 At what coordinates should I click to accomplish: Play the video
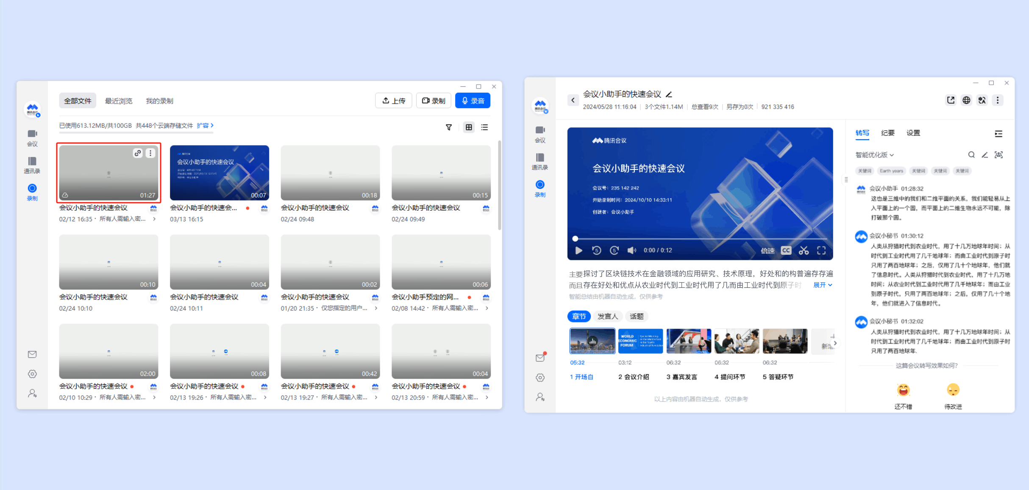pyautogui.click(x=578, y=251)
